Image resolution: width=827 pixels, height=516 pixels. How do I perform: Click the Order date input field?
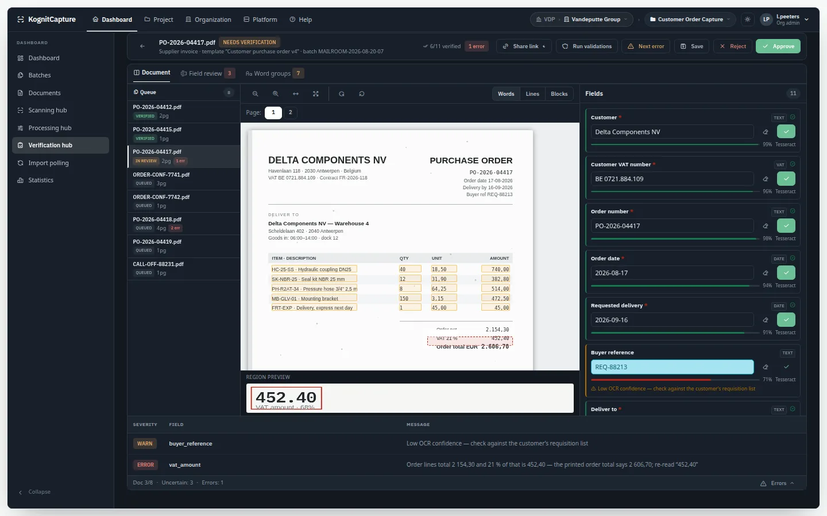(x=673, y=273)
